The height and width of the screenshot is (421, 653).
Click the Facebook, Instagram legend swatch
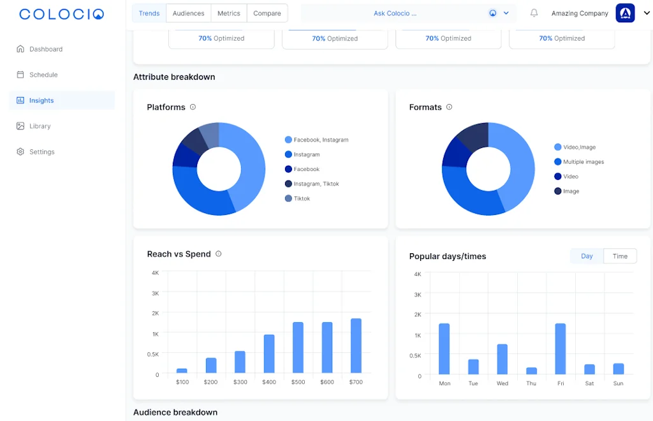pyautogui.click(x=288, y=140)
